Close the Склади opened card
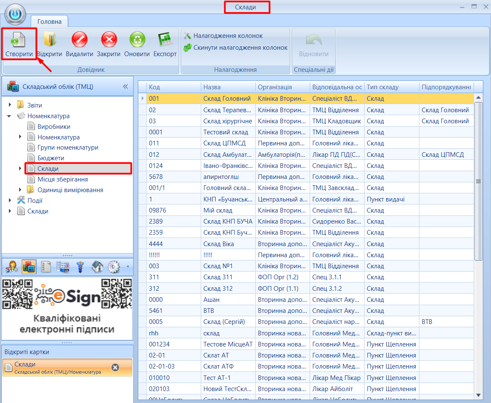 (115, 367)
